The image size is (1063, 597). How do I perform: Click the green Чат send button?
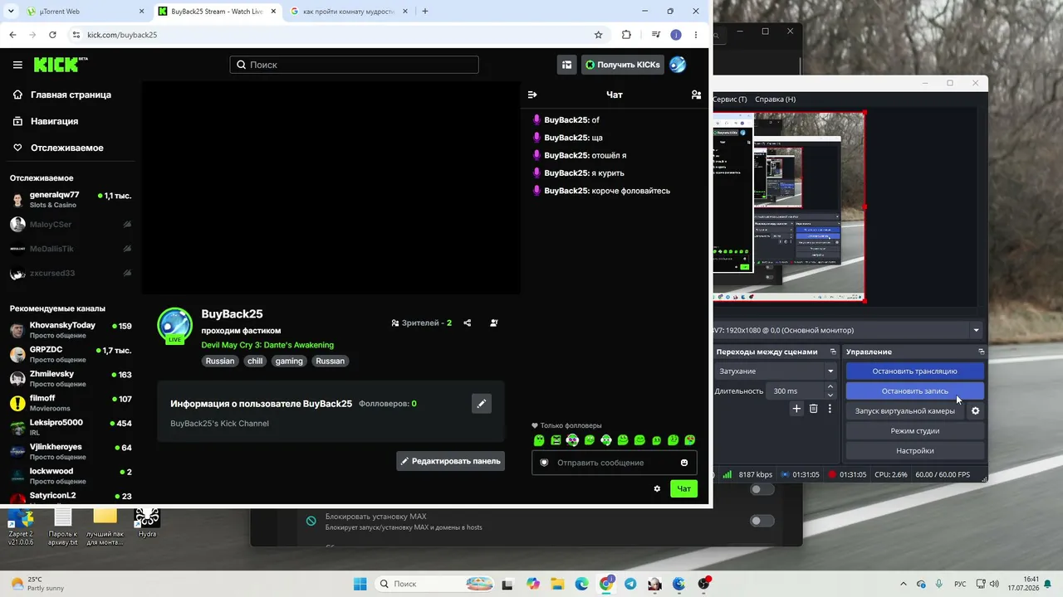(683, 489)
